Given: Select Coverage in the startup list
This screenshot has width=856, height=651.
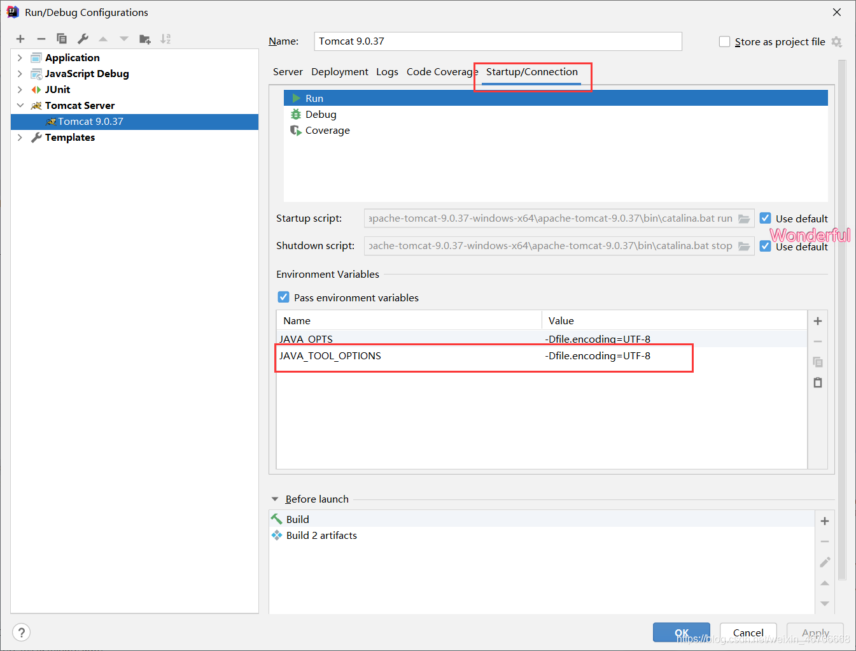Looking at the screenshot, I should click(x=556, y=131).
